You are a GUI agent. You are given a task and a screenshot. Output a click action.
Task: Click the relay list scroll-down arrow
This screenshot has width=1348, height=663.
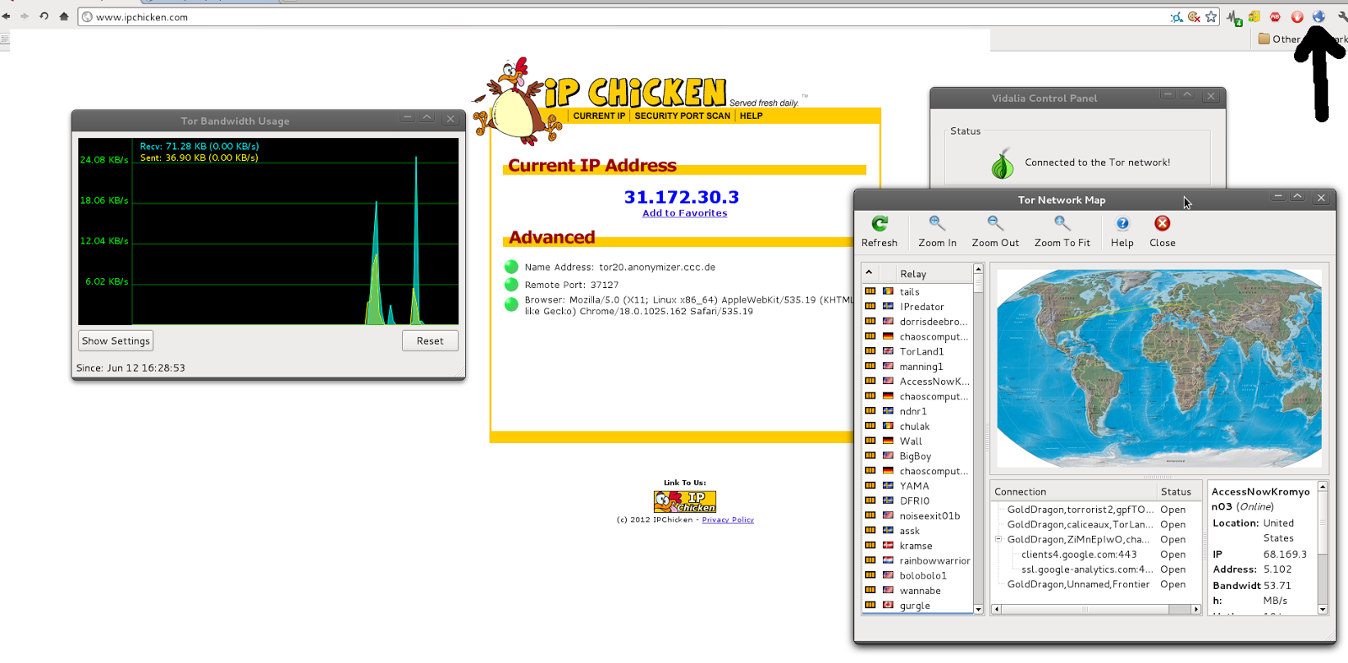click(x=978, y=609)
